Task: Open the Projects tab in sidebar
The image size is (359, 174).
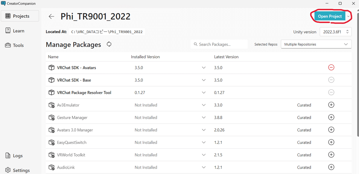Action: (x=20, y=16)
